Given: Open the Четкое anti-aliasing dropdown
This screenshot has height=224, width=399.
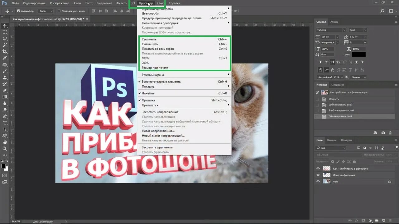Looking at the screenshot, I should [358, 77].
